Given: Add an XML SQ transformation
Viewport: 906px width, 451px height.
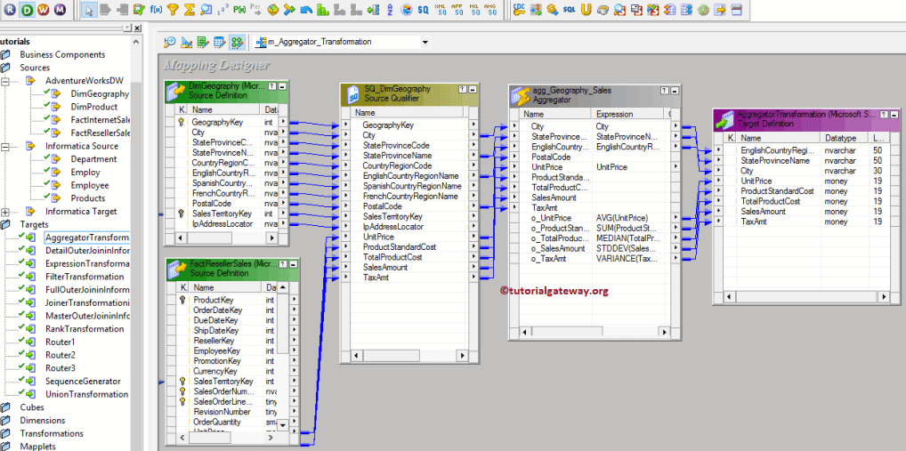Looking at the screenshot, I should tap(441, 9).
